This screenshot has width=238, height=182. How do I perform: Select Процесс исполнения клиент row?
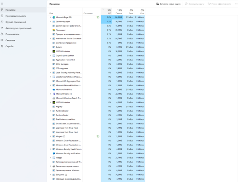coord(96,34)
